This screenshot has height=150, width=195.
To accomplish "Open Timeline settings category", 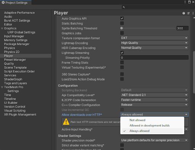I will click(10, 99).
